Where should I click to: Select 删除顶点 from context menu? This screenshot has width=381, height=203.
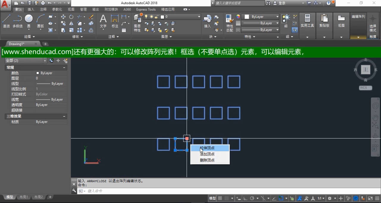tap(210, 160)
